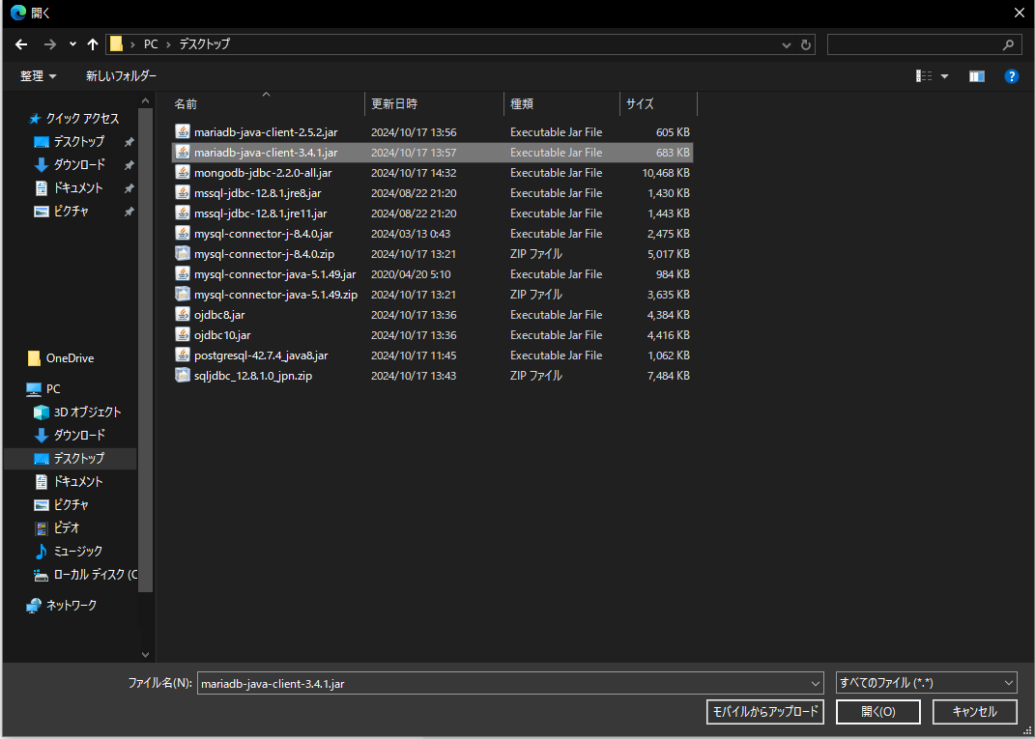Select the mysql-connector-java-5.1.49.zip archive icon

[x=183, y=295]
